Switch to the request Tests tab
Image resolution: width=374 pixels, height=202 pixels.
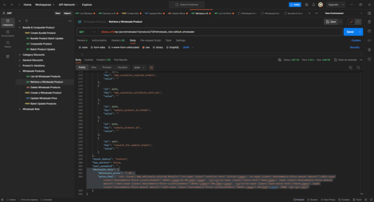(169, 40)
